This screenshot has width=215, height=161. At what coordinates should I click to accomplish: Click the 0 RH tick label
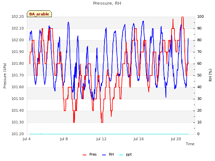(198, 134)
